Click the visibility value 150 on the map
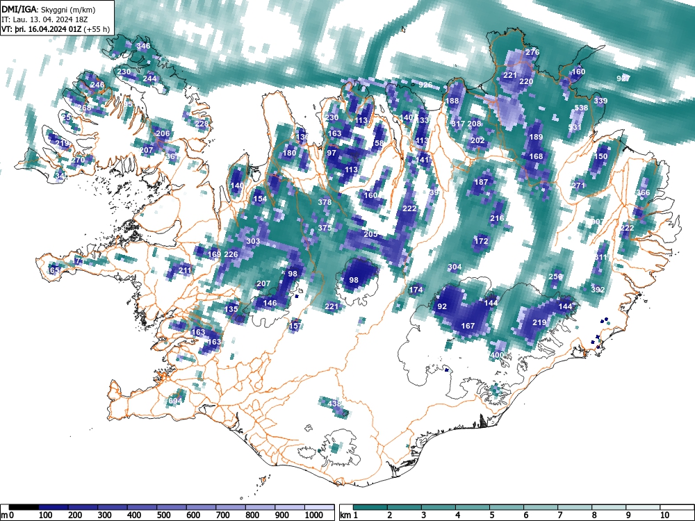695x521 pixels. 600,156
